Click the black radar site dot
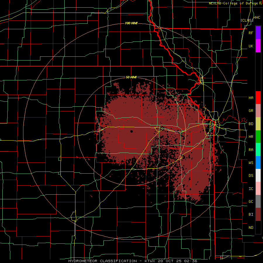The image size is (263, 263). click(131, 131)
